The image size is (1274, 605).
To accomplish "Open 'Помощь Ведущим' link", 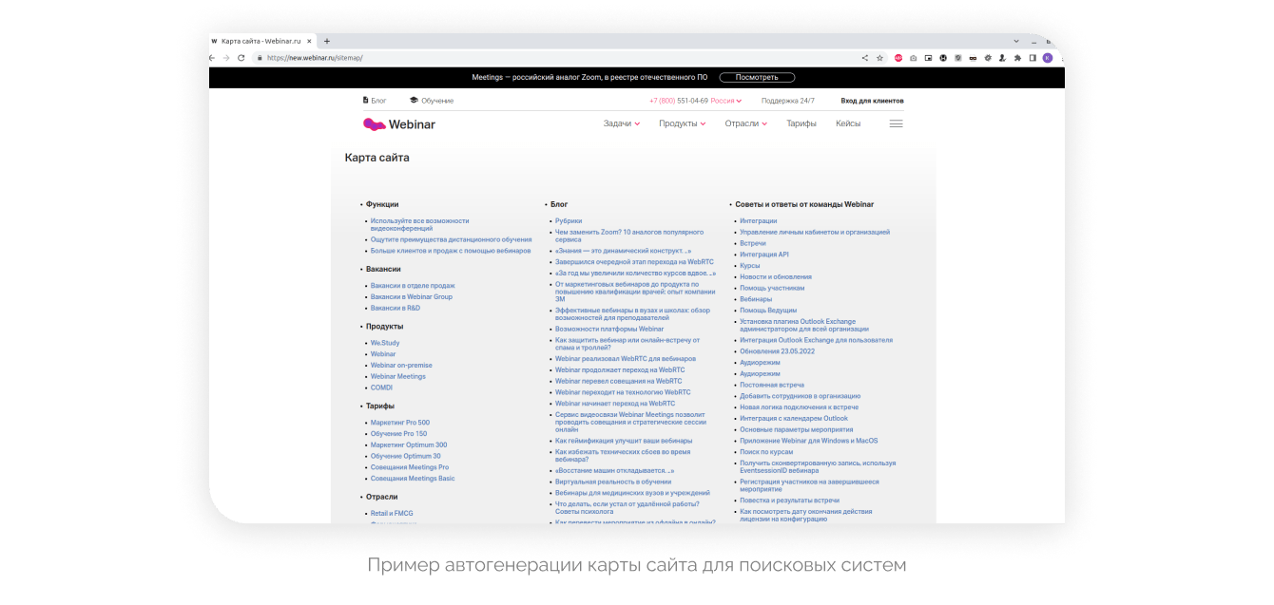I will pyautogui.click(x=768, y=311).
